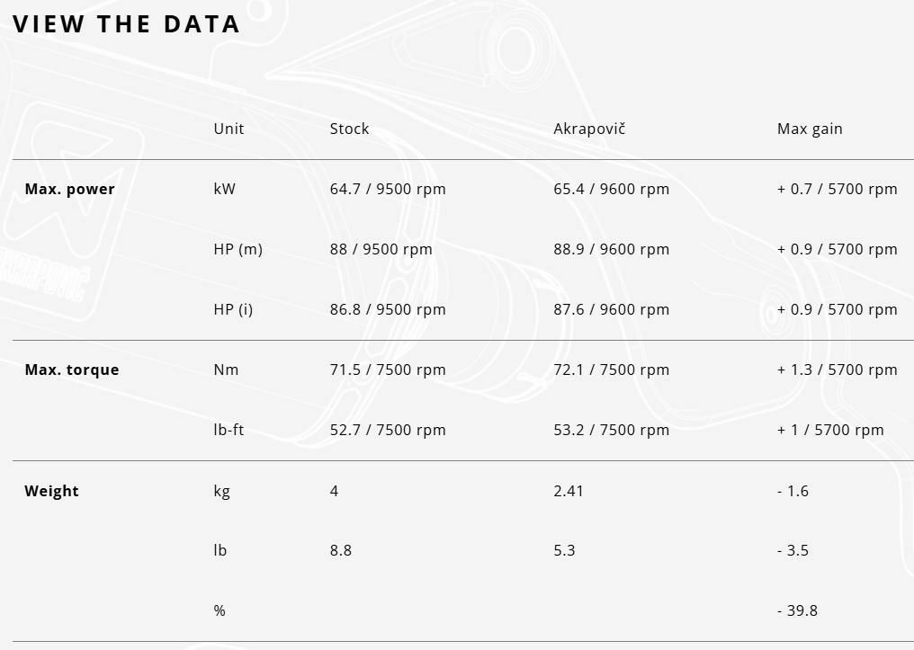Select stock torque 52.7 / 7500 rpm
Image resolution: width=914 pixels, height=650 pixels.
388,430
